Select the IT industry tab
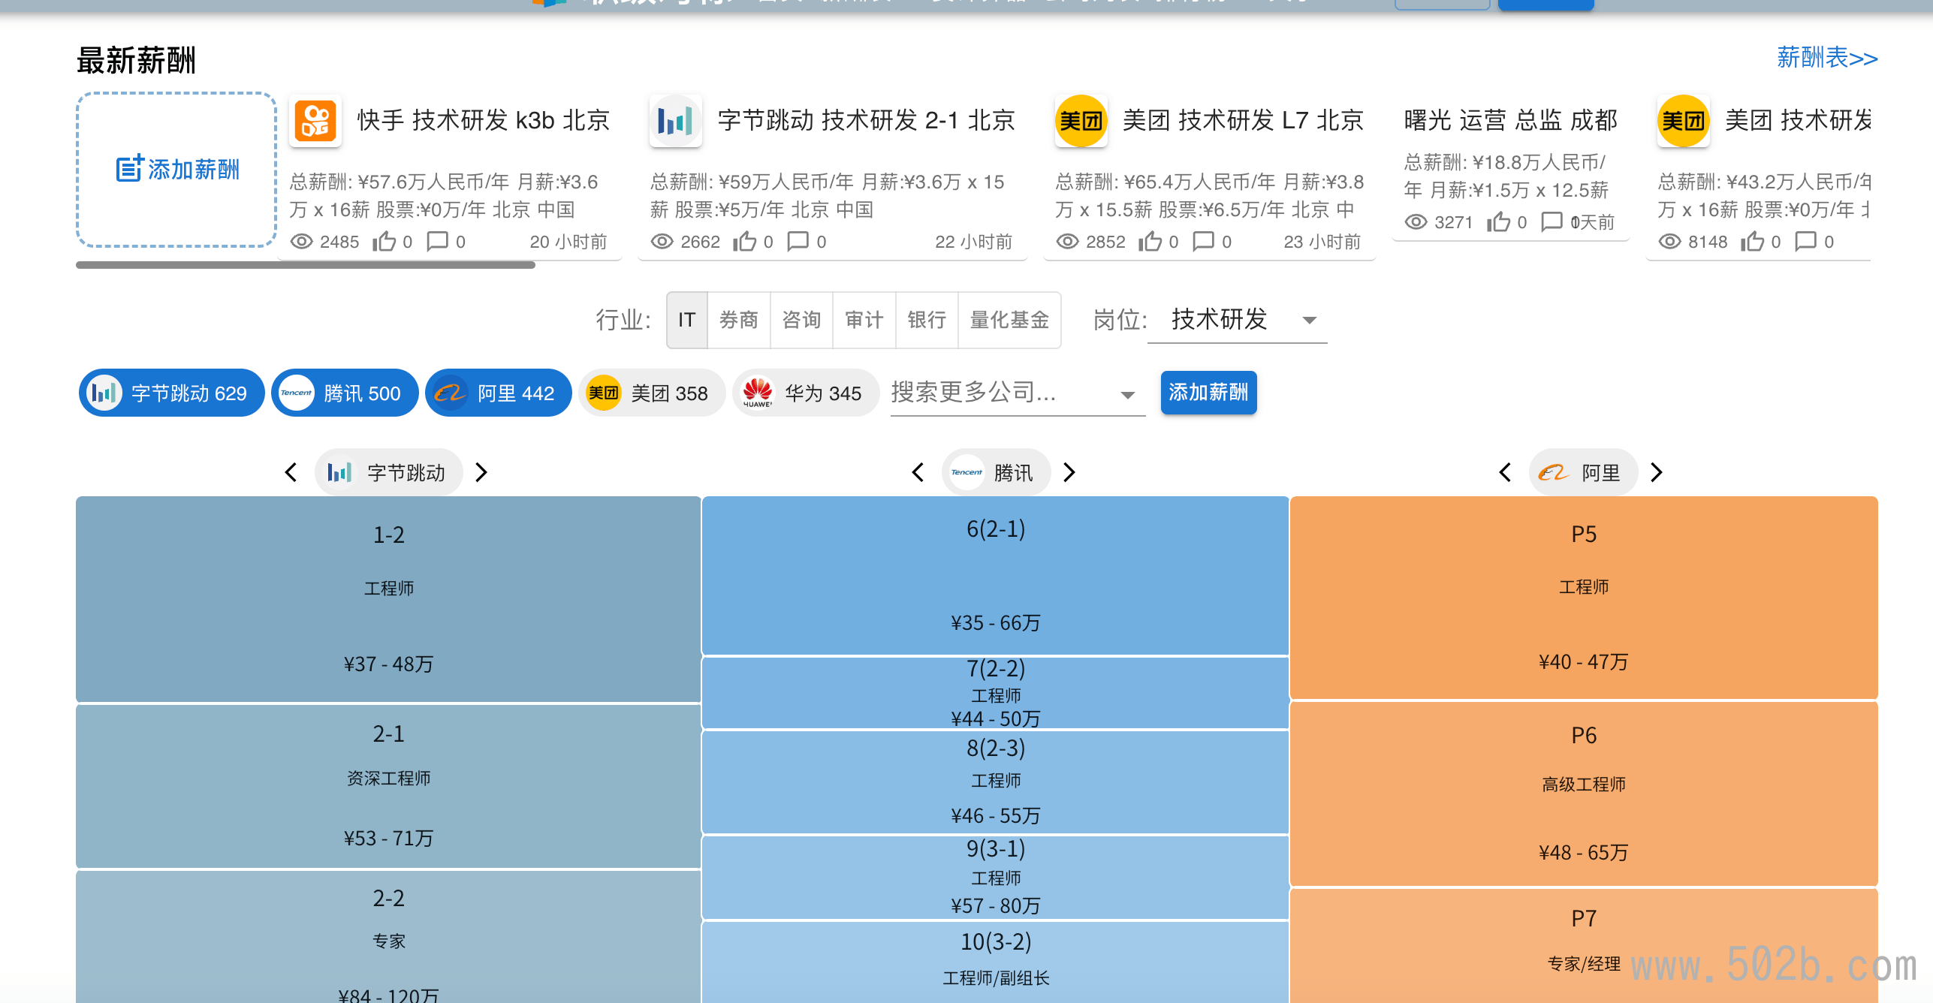This screenshot has height=1003, width=1933. tap(686, 320)
